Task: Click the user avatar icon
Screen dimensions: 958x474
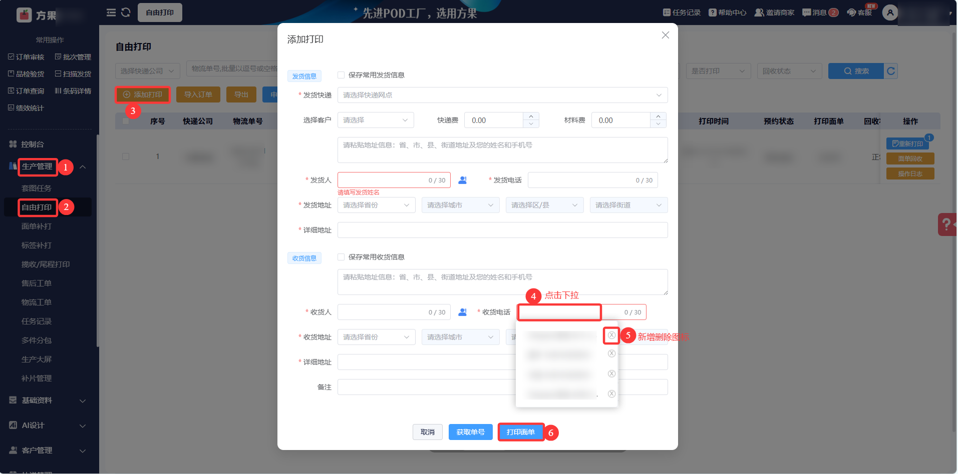Action: [x=890, y=12]
